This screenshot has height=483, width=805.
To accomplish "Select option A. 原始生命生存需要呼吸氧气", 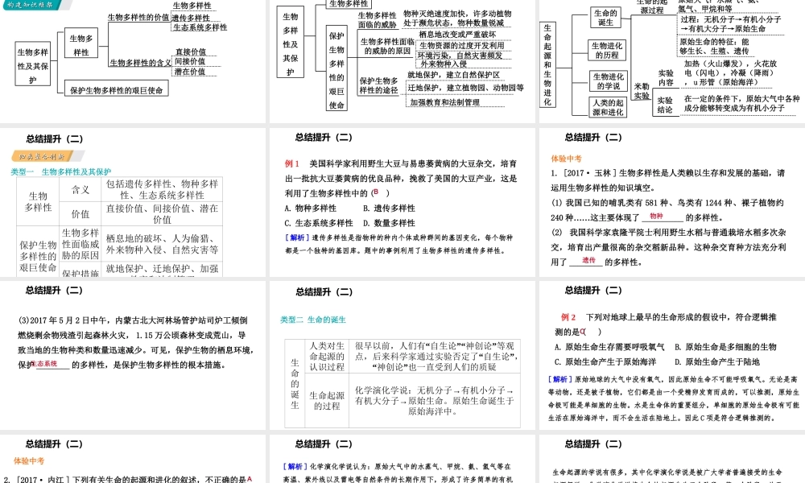I will click(609, 347).
